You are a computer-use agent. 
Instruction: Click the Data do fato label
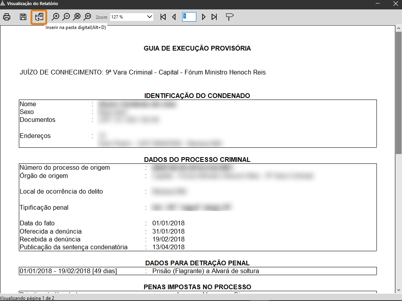point(37,223)
